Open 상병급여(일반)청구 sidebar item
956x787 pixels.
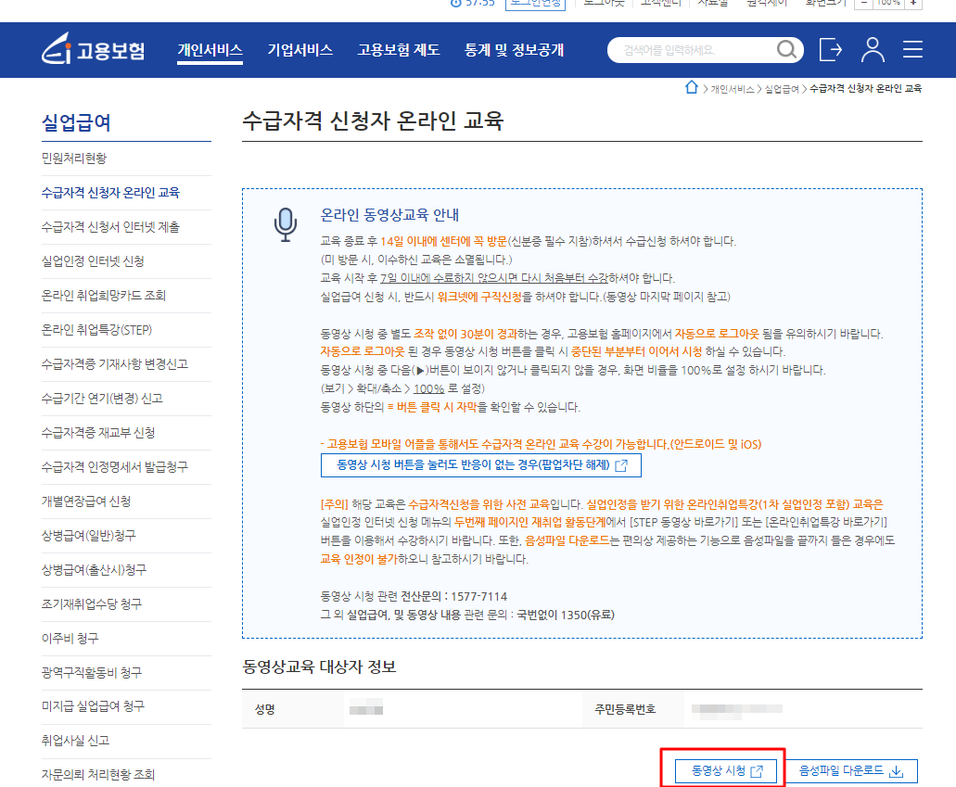point(88,535)
